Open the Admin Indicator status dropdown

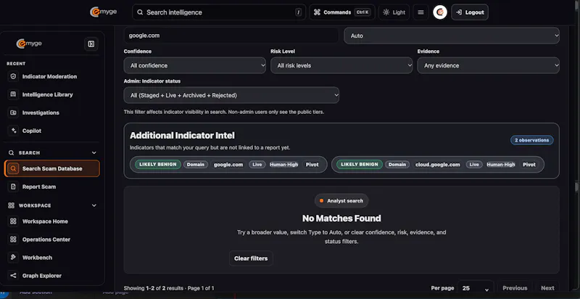click(x=231, y=95)
